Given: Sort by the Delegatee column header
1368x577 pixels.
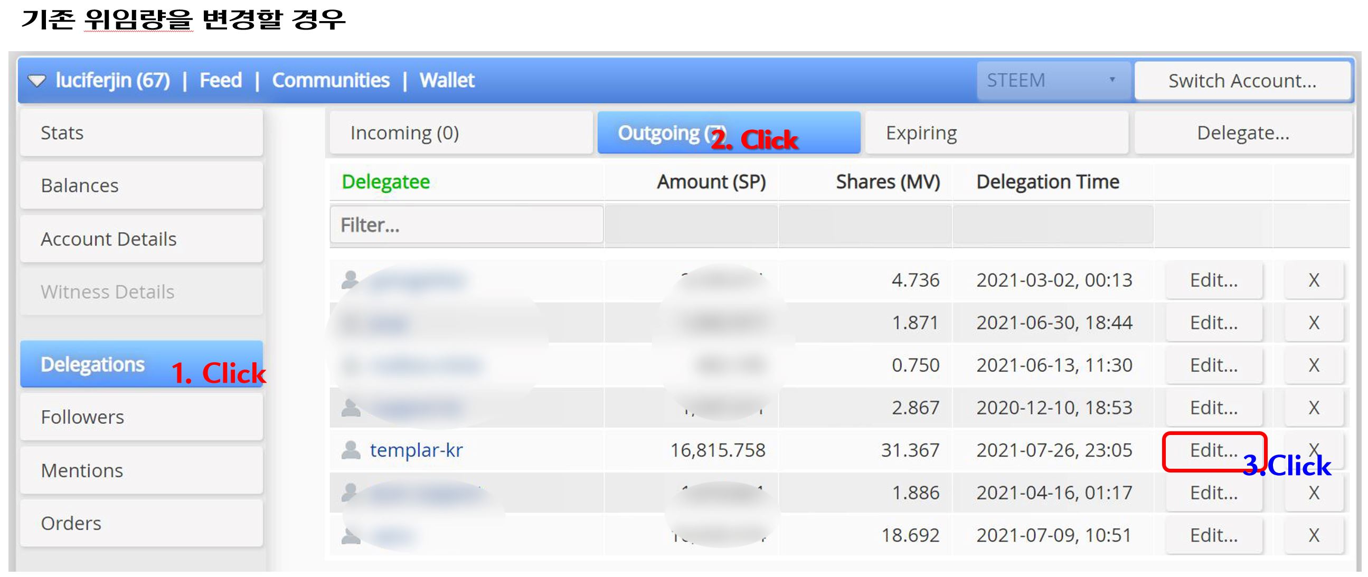Looking at the screenshot, I should 385,182.
